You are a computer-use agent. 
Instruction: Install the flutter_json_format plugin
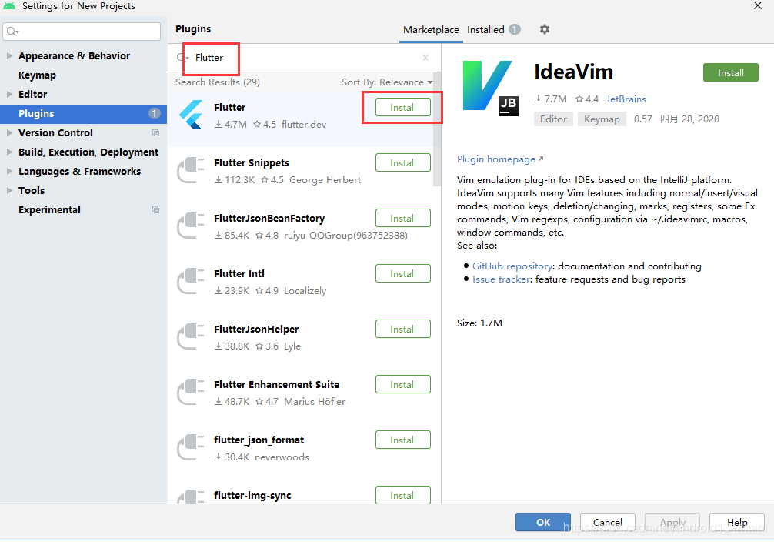click(403, 440)
